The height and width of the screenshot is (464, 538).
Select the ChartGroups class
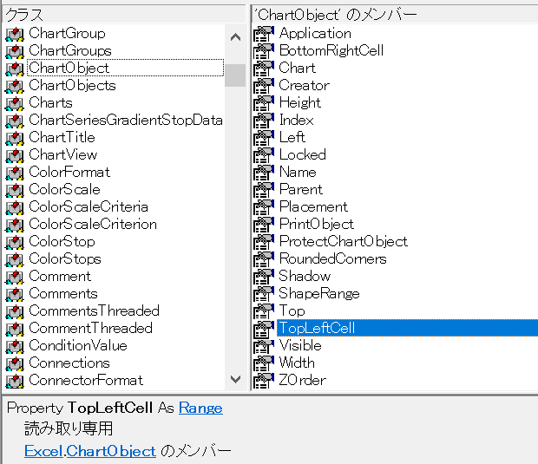click(70, 51)
